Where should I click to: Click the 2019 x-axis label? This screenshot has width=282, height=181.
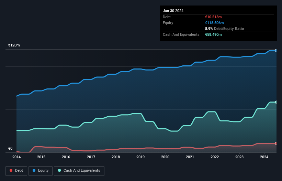pyautogui.click(x=140, y=157)
